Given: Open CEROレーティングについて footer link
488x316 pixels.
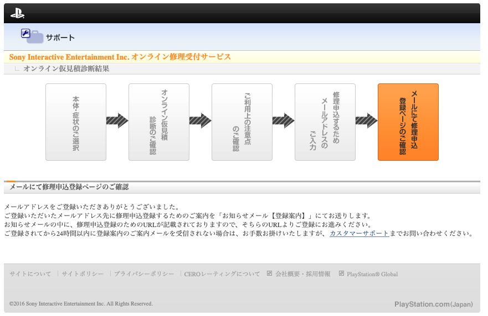Looking at the screenshot, I should click(x=222, y=274).
